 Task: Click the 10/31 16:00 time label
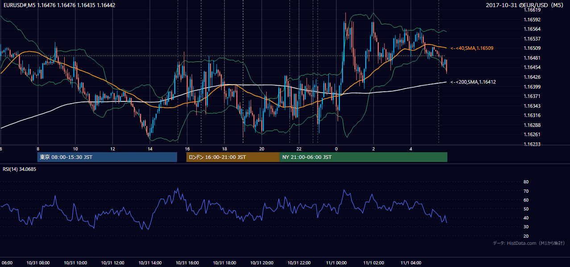point(187,263)
